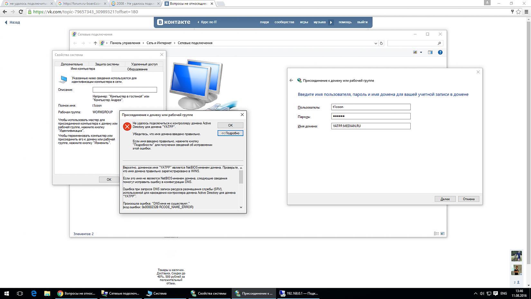Click Далее in the domain join wizard
This screenshot has height=299, width=531.
tap(445, 199)
